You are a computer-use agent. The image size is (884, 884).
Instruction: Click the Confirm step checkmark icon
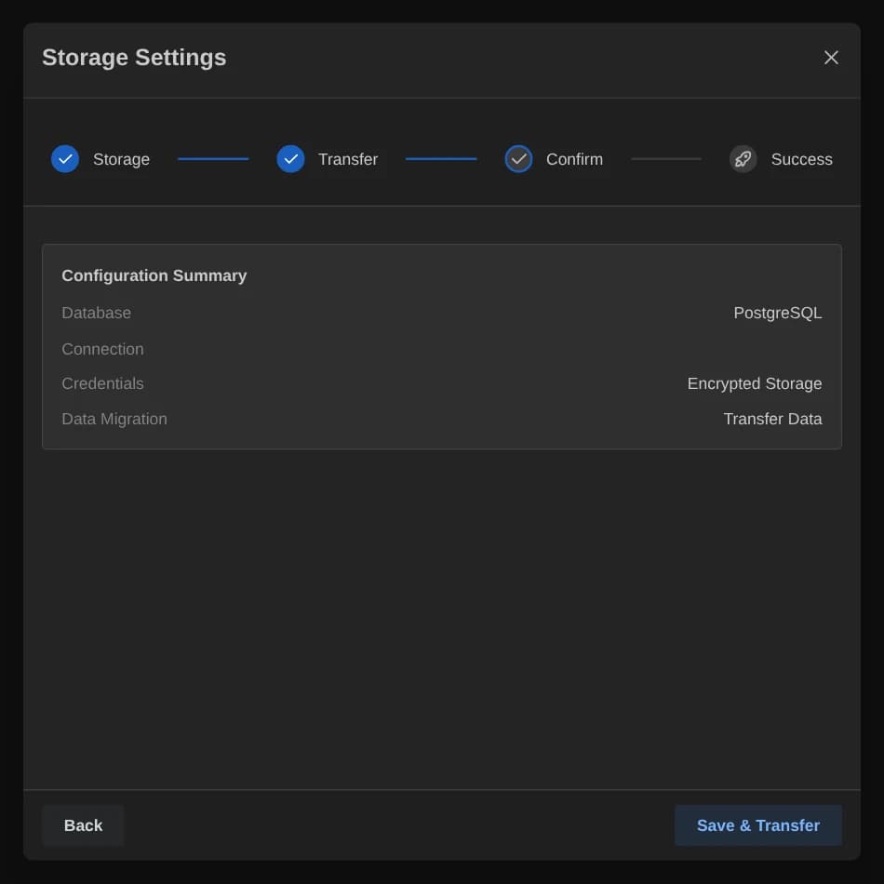point(518,159)
